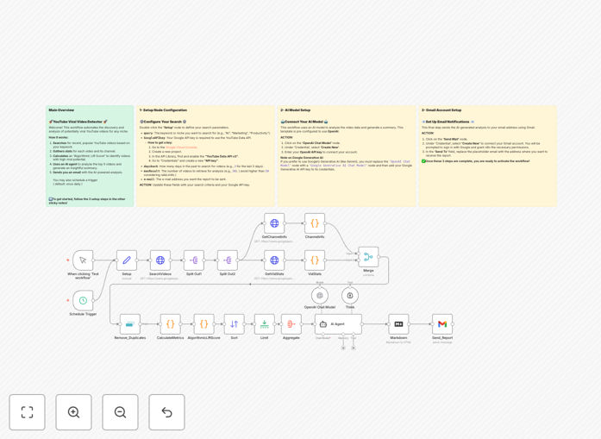
Task: Select the Merge node
Action: click(368, 257)
